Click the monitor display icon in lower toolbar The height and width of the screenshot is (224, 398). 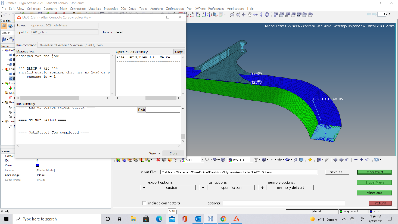point(301,160)
